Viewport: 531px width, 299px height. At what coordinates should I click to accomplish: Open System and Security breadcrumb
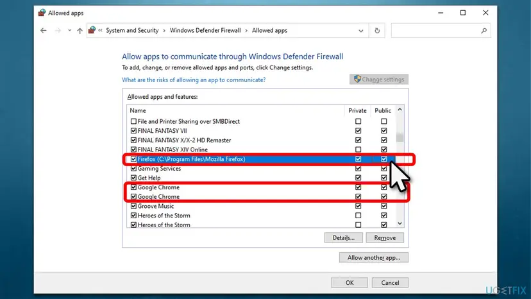point(132,31)
